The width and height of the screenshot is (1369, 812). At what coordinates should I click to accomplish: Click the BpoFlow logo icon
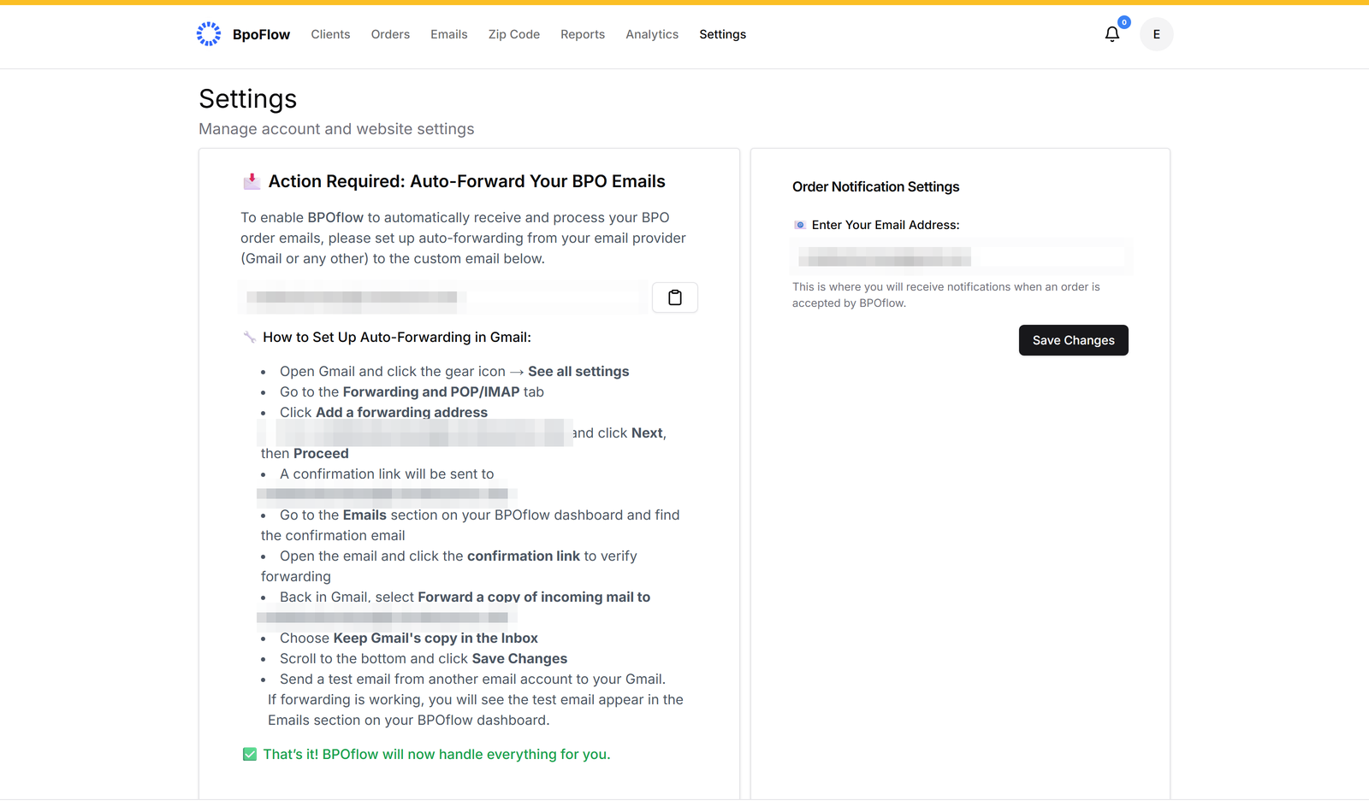(x=209, y=34)
